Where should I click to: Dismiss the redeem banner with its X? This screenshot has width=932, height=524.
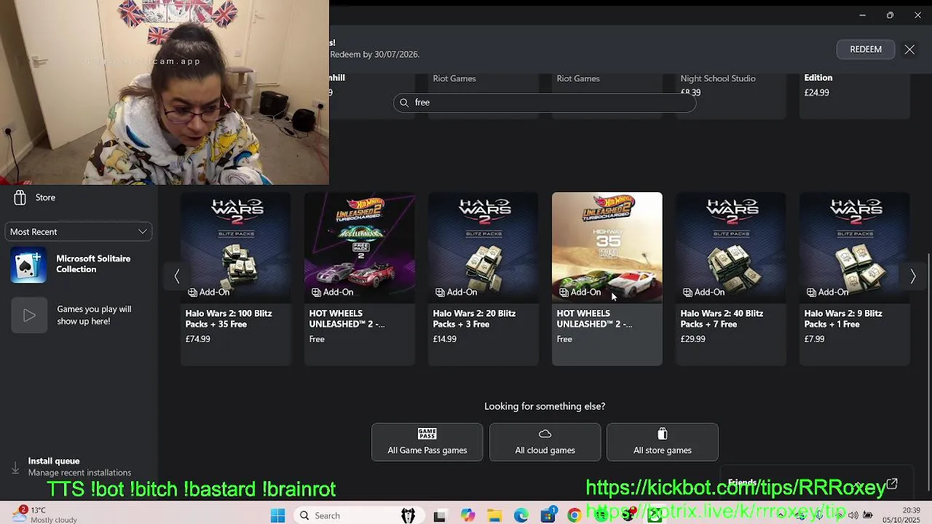[909, 49]
